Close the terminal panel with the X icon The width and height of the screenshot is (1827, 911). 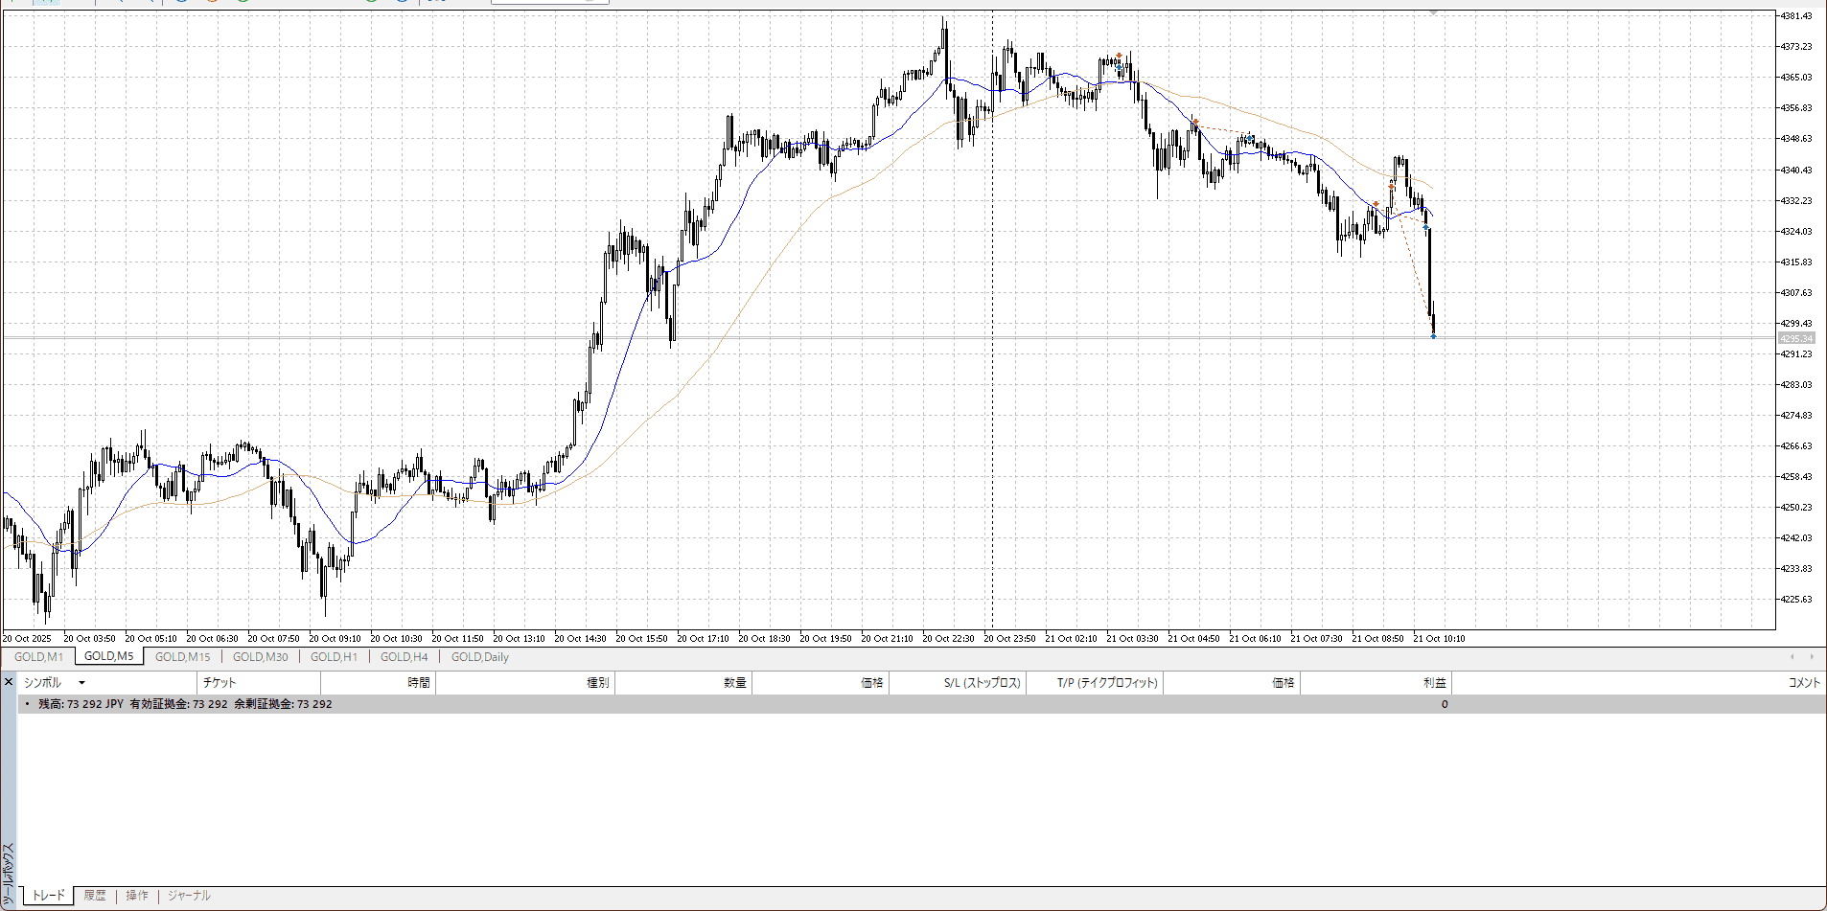click(9, 682)
